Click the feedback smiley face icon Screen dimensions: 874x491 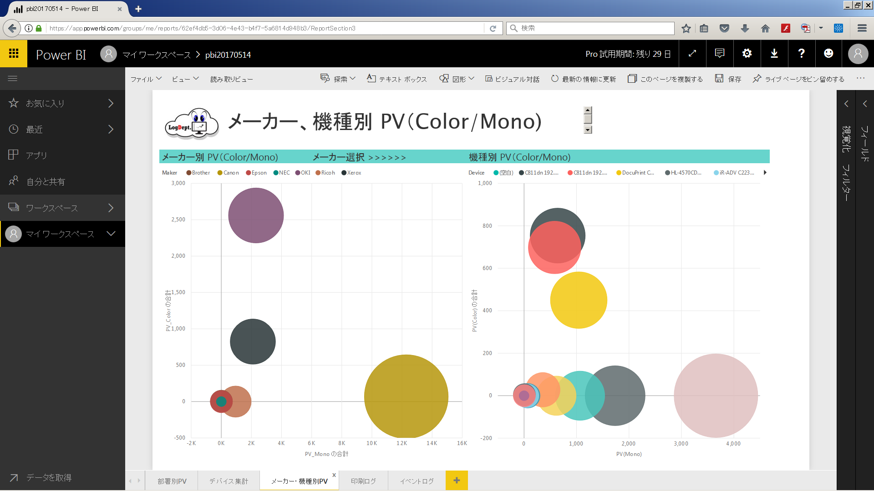828,54
